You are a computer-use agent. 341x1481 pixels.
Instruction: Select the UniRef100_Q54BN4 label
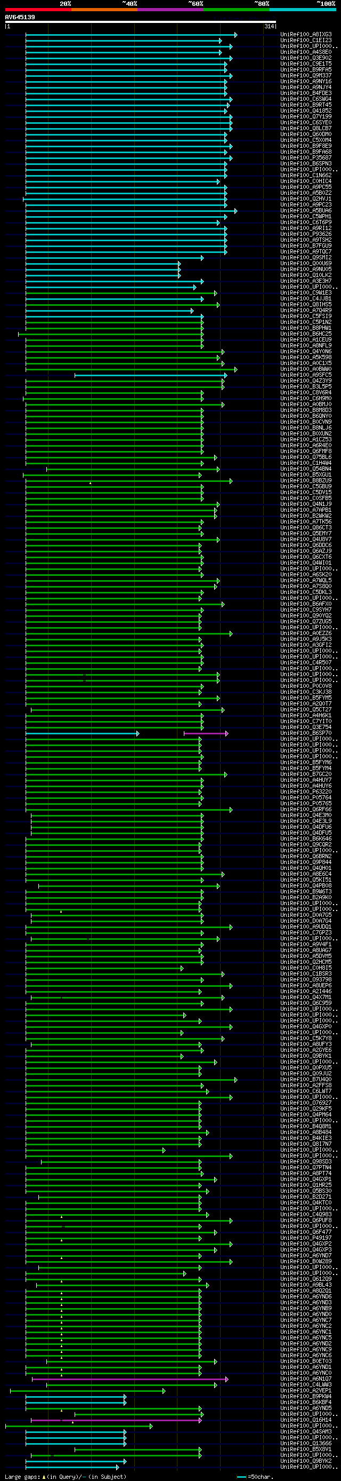[306, 469]
